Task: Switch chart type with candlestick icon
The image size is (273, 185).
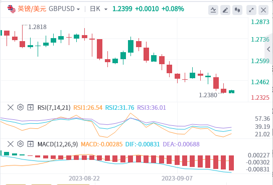Action: pyautogui.click(x=237, y=10)
